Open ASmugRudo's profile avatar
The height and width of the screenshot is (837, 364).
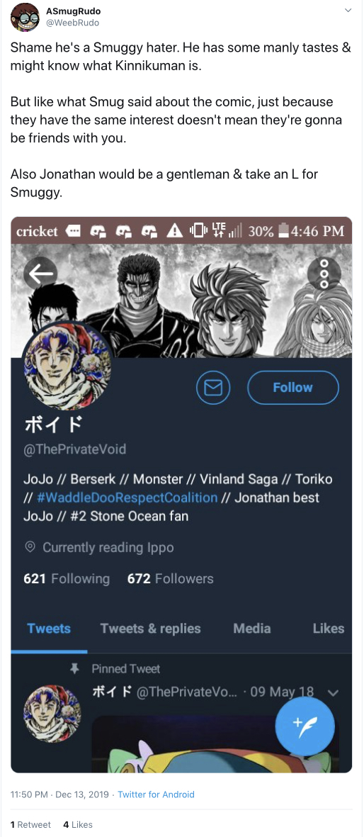click(25, 16)
